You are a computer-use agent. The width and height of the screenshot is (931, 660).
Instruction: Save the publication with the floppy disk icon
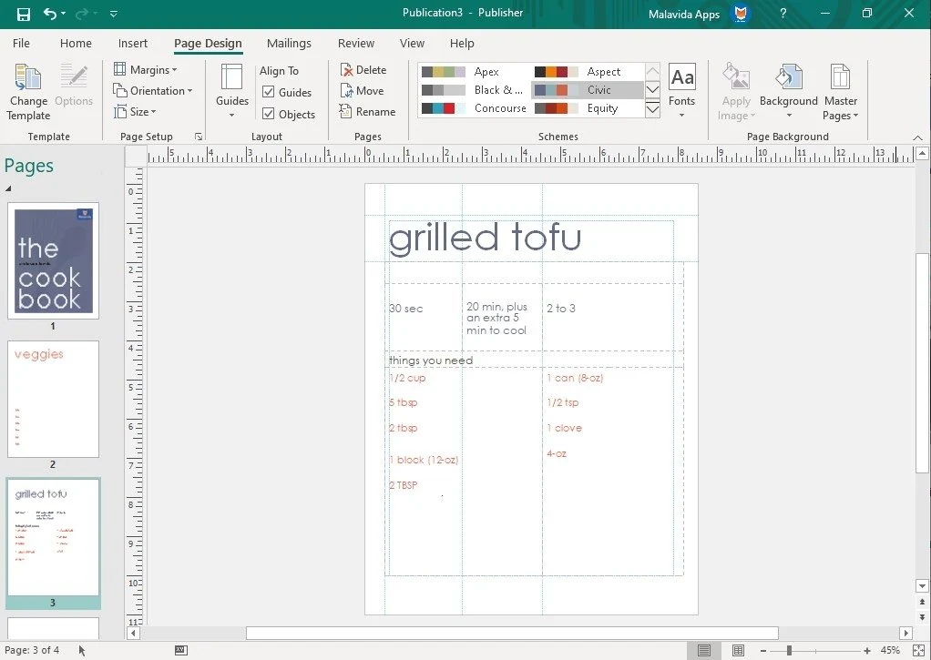[23, 14]
